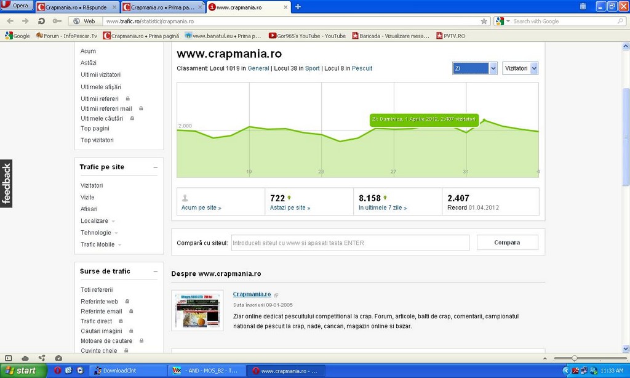Select the chart point at 31

(x=466, y=132)
